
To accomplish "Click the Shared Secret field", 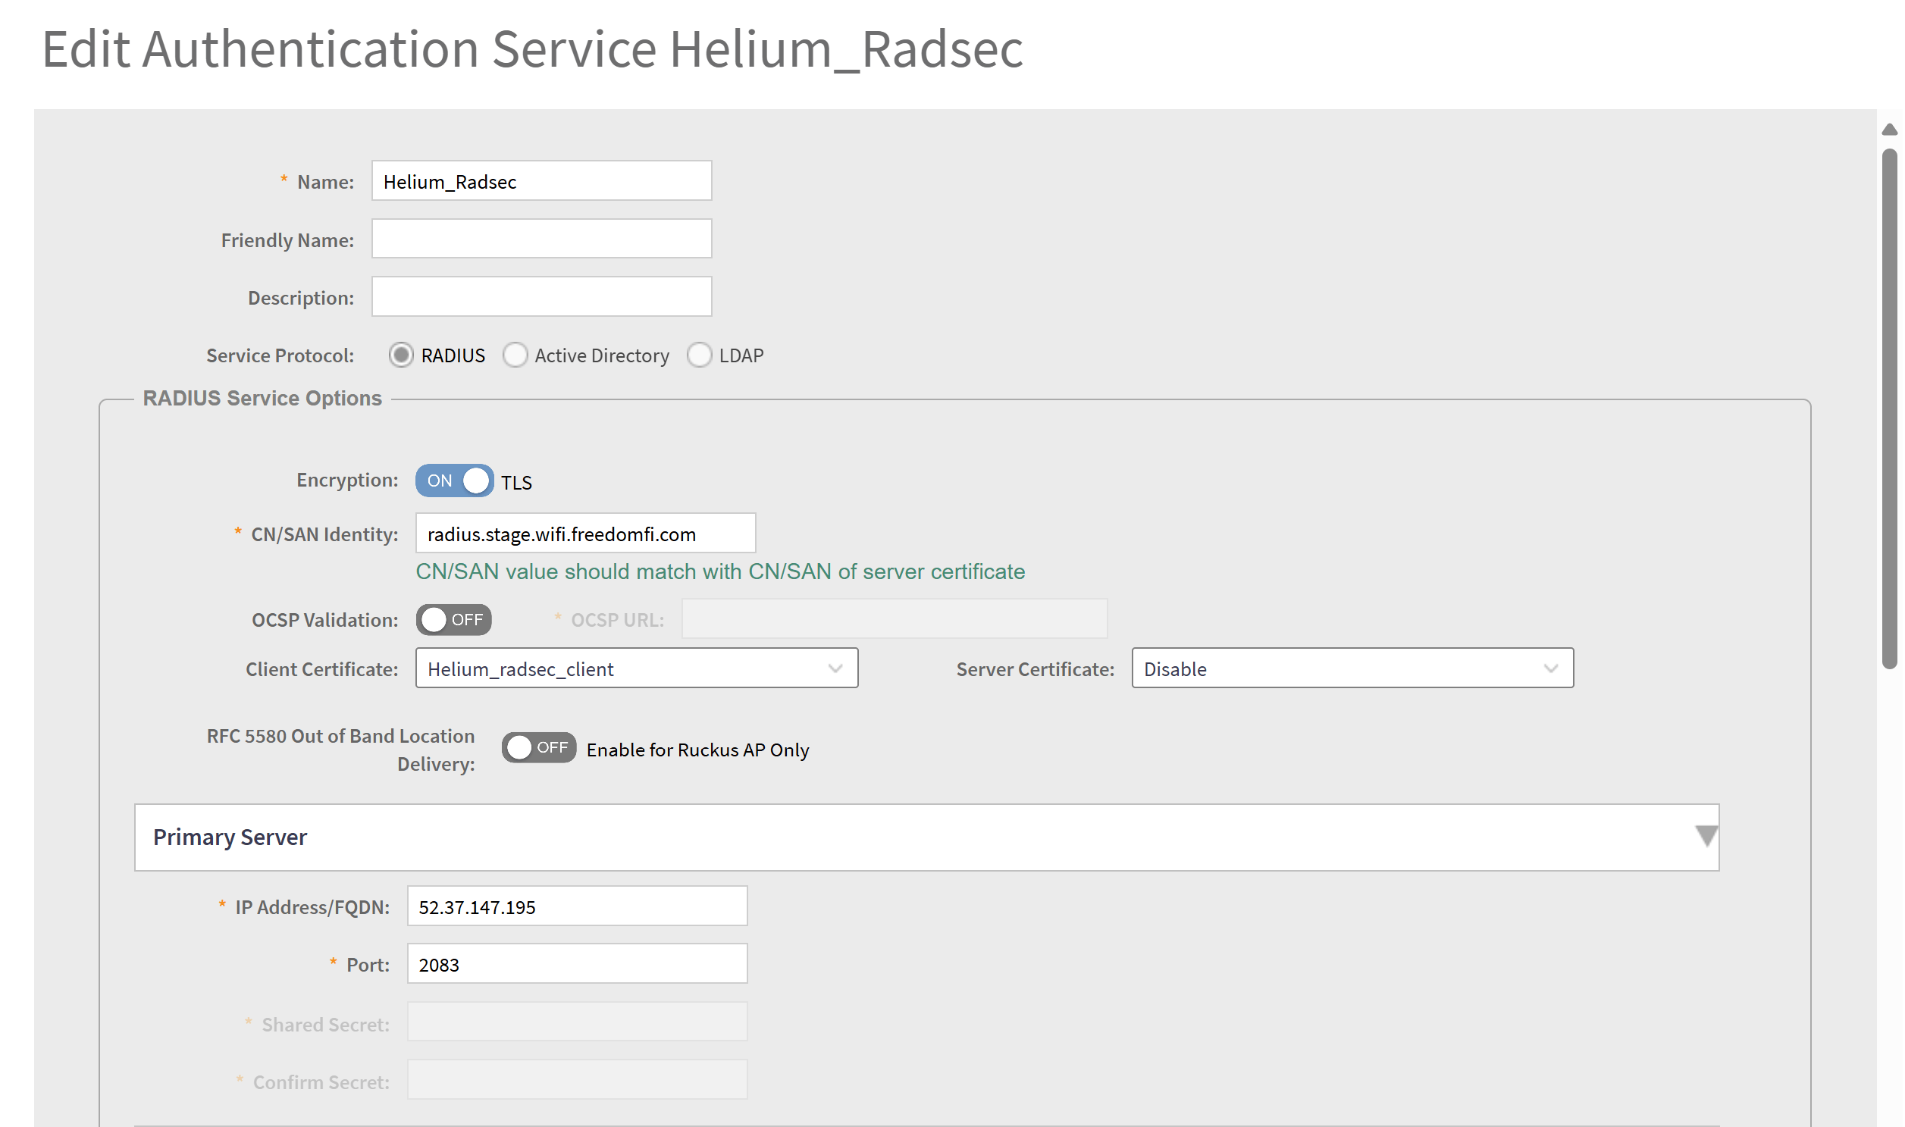I will (x=577, y=1022).
